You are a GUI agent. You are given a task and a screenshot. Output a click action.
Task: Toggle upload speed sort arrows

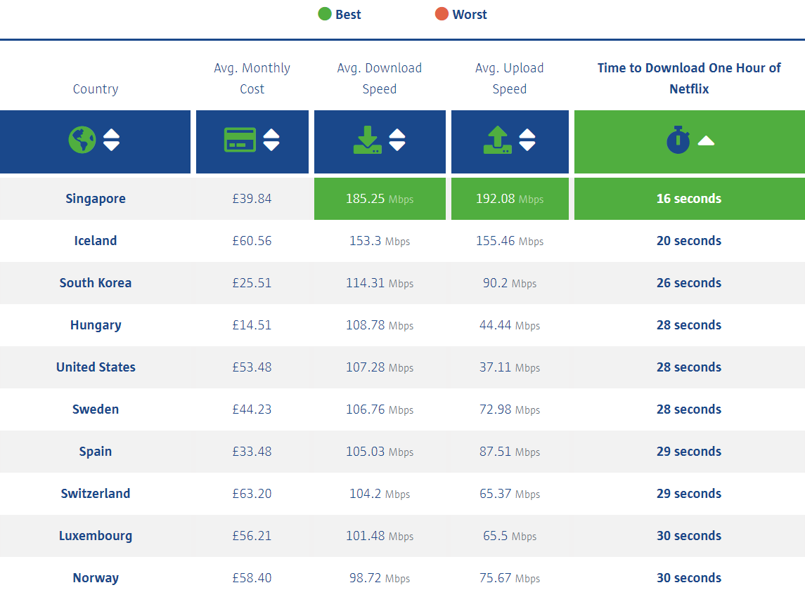click(x=527, y=140)
